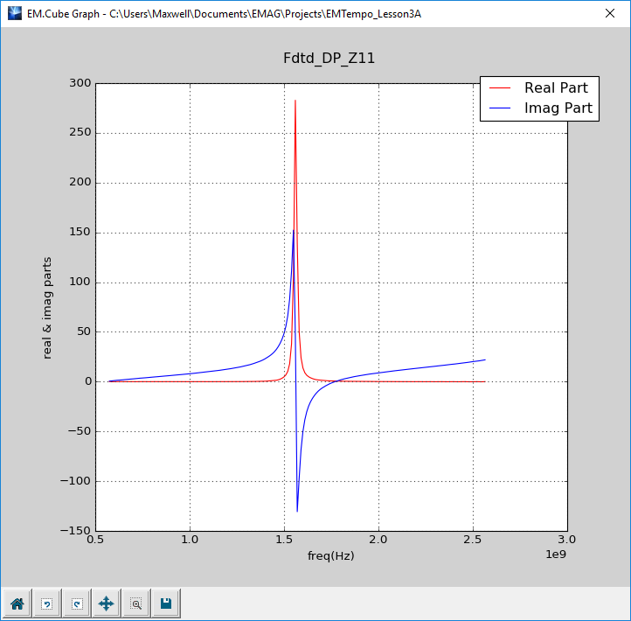Click the "Imag Part" legend label
This screenshot has height=621, width=631.
click(558, 108)
